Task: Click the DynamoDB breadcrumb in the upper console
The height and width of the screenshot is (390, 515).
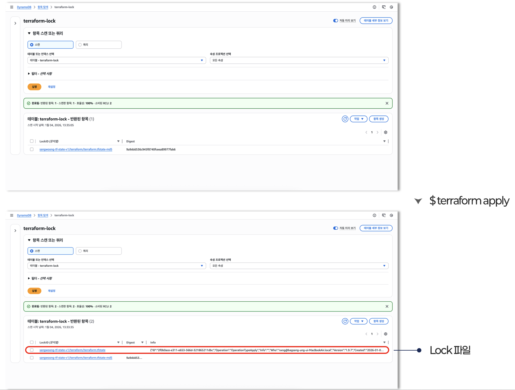Action: pos(24,7)
